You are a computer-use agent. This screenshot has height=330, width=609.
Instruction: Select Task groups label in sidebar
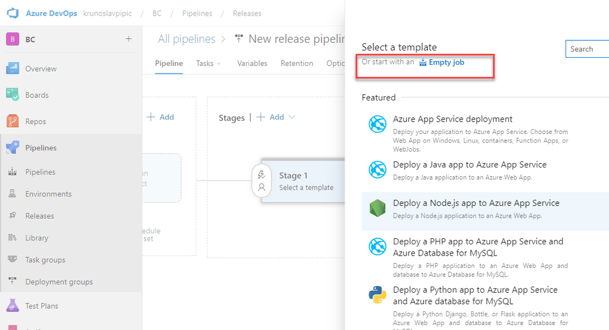(45, 260)
